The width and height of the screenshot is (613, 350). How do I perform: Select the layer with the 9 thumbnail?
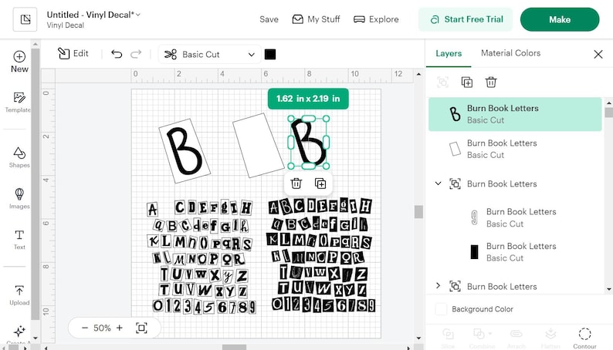pos(515,217)
